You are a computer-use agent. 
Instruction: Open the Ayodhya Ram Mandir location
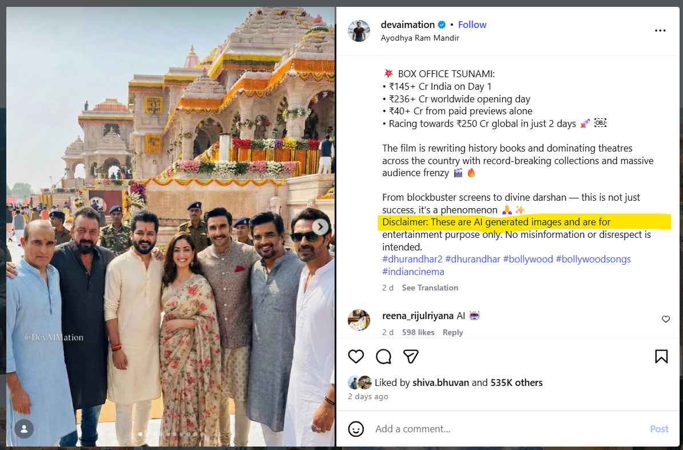pyautogui.click(x=420, y=38)
